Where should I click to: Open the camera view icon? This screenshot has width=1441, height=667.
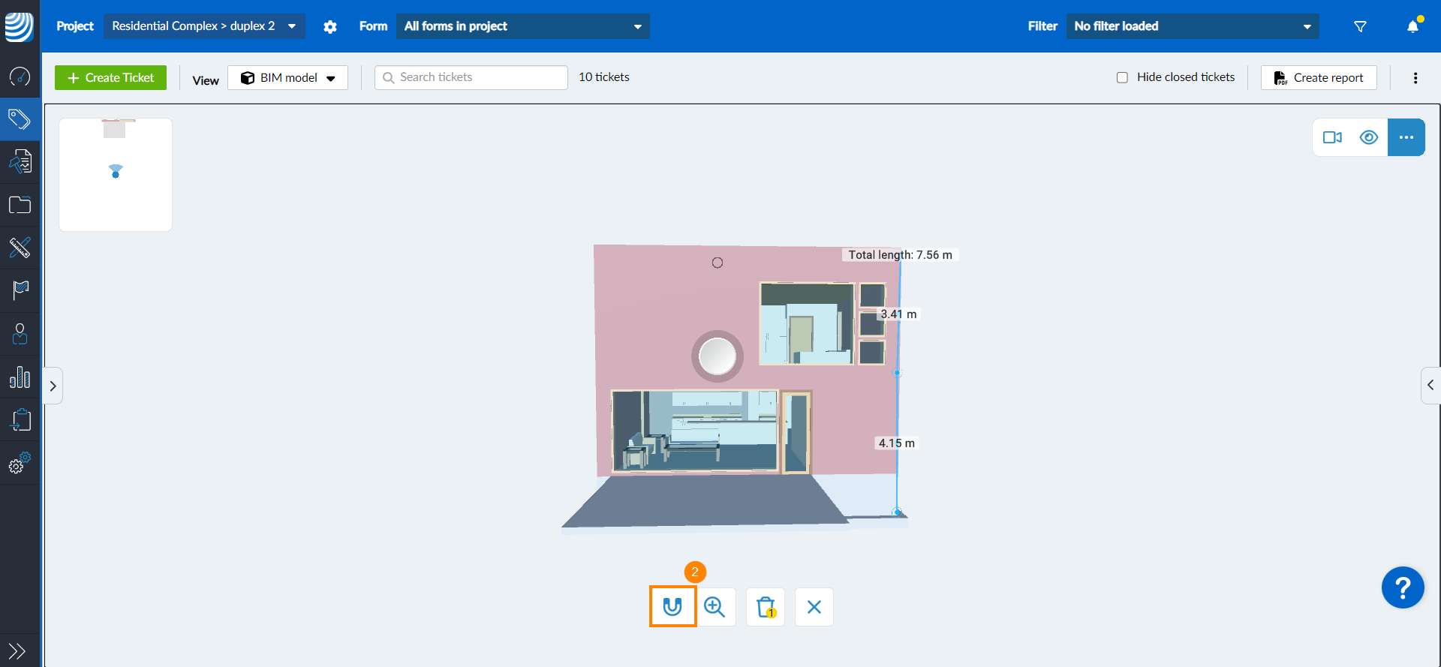[x=1332, y=137]
